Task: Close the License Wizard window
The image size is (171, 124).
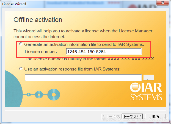Action: click(162, 3)
